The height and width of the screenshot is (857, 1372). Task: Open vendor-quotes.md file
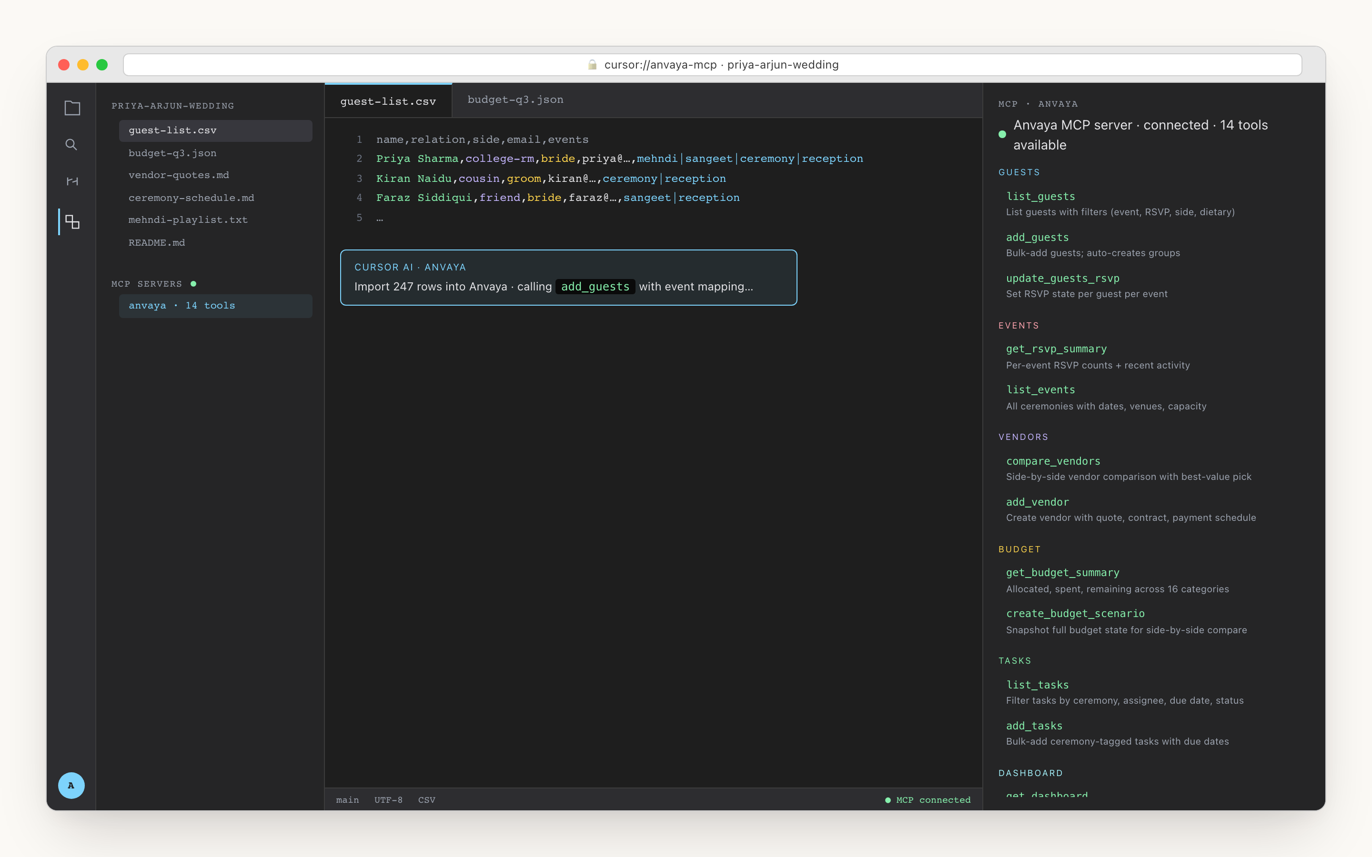pyautogui.click(x=215, y=175)
